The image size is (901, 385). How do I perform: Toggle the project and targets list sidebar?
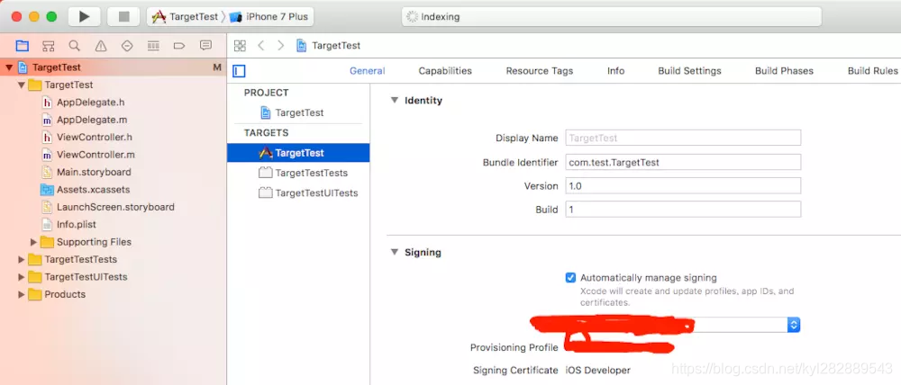coord(239,71)
